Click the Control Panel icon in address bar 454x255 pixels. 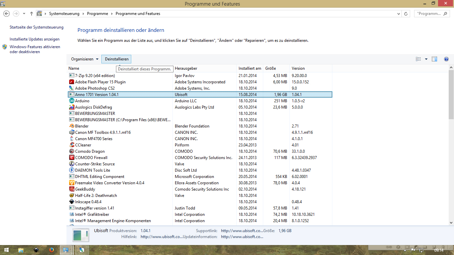point(40,14)
